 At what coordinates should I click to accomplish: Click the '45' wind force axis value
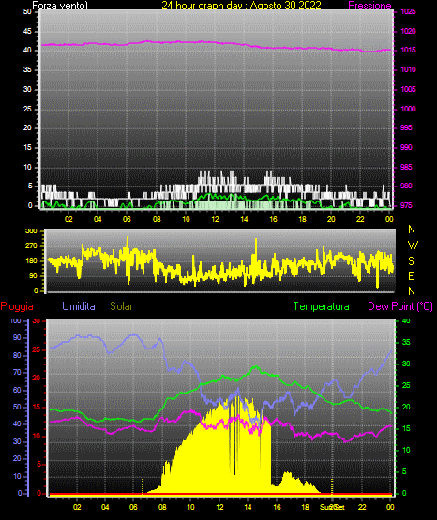[x=27, y=32]
